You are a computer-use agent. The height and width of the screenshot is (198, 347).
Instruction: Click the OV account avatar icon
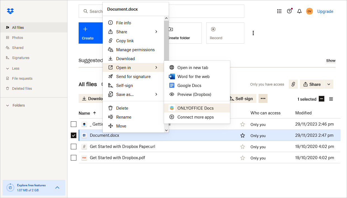tap(310, 11)
